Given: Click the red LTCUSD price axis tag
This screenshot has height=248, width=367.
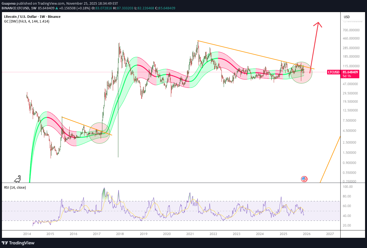Looking at the screenshot, I should (334, 72).
